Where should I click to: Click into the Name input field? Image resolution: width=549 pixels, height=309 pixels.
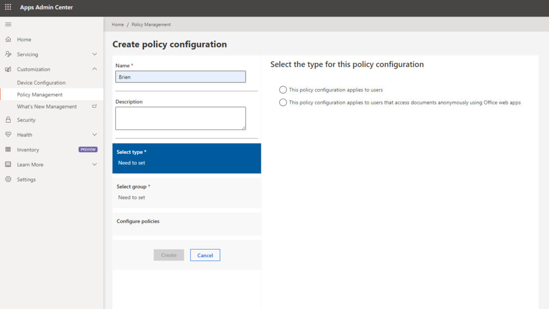coord(181,77)
